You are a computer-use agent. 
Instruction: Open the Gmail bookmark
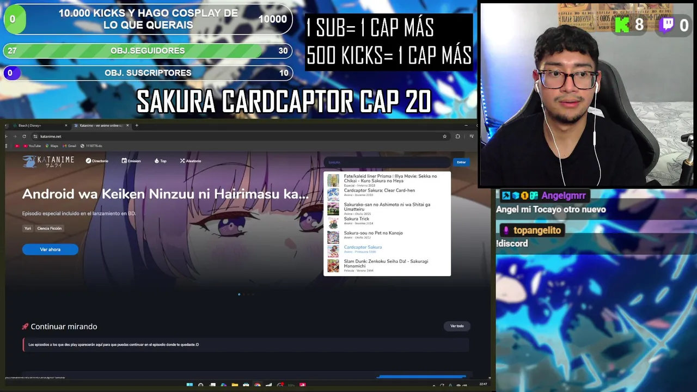point(69,146)
